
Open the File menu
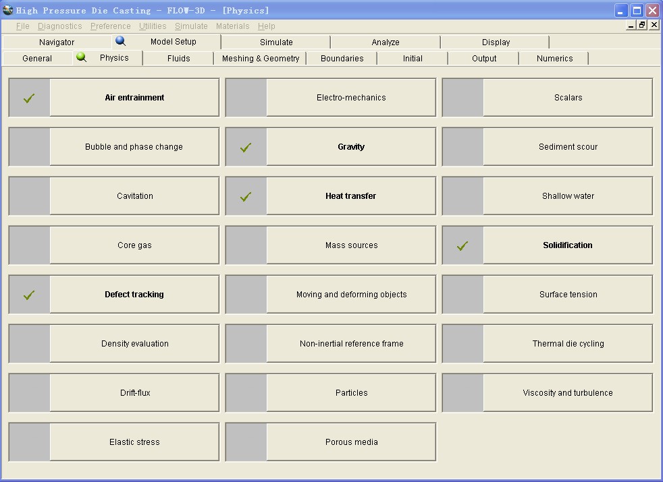pos(22,26)
